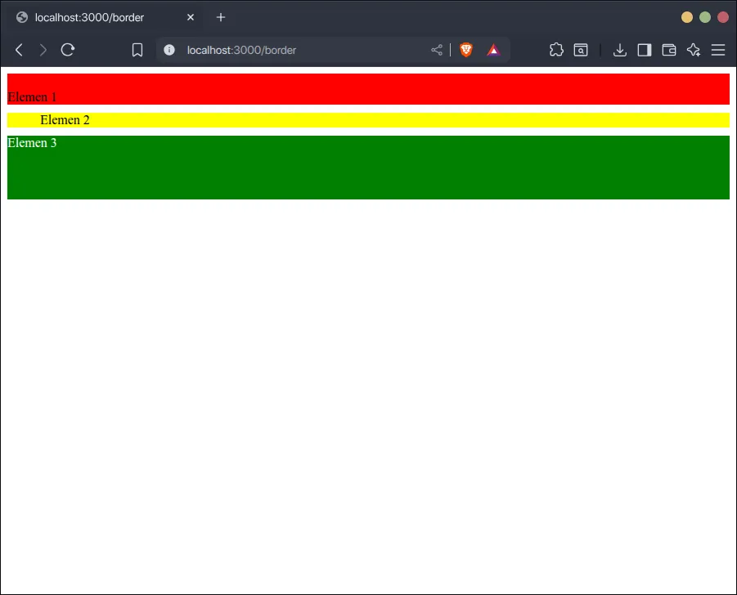Open the downloads panel
Screen dimensions: 737x595
620,50
